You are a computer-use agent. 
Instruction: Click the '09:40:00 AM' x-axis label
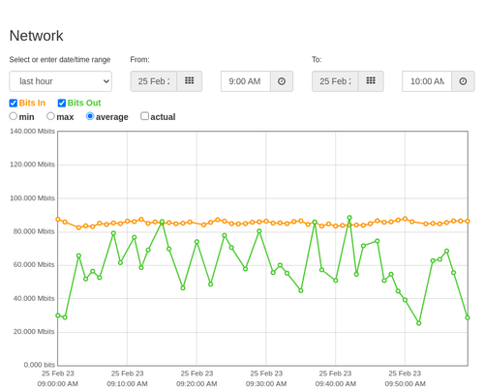[x=336, y=384]
